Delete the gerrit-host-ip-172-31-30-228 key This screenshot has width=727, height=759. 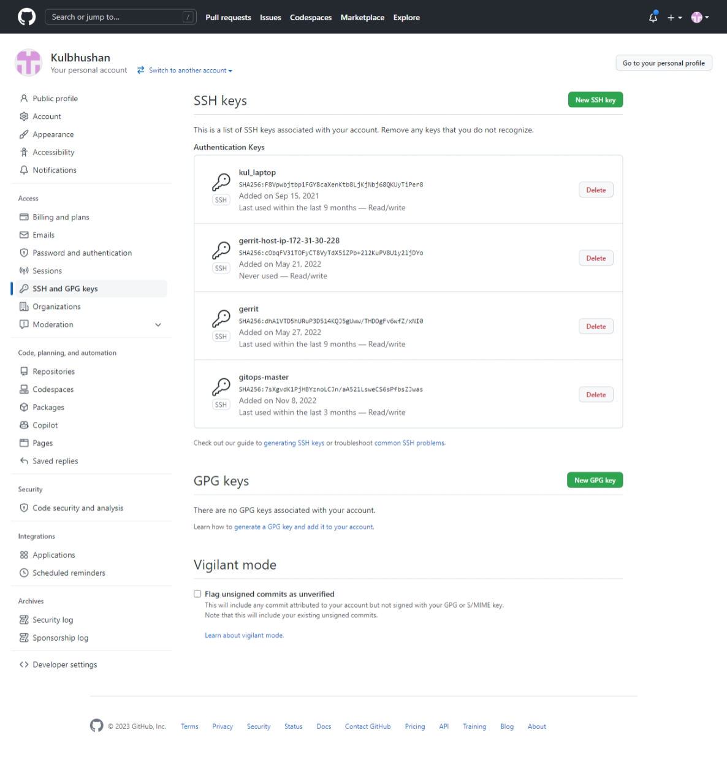coord(595,257)
